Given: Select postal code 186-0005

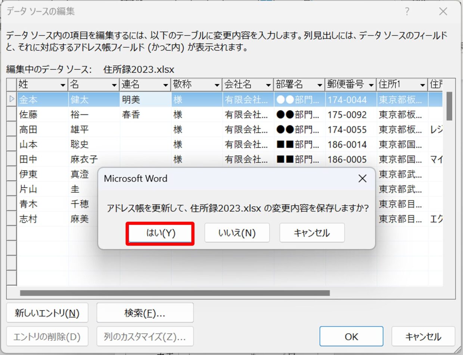Looking at the screenshot, I should (x=351, y=160).
